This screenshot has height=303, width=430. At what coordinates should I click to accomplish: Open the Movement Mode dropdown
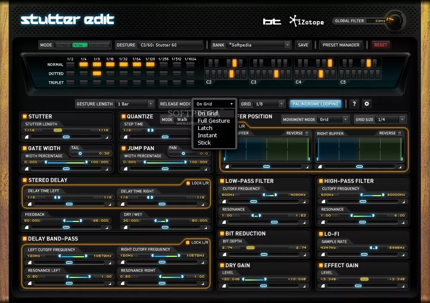333,119
